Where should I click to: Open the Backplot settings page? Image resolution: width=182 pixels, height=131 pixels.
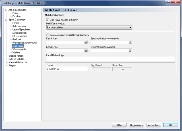point(17,39)
